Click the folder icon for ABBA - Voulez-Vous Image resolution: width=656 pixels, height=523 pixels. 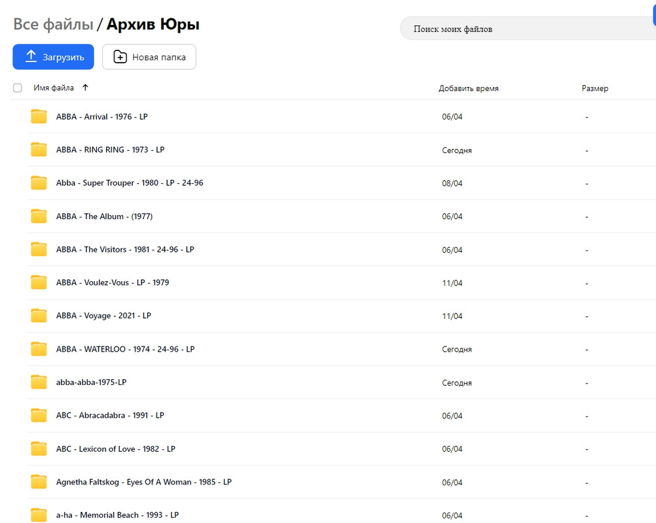tap(39, 282)
